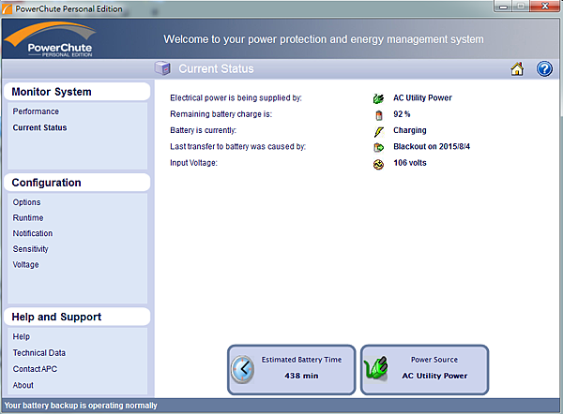Image resolution: width=563 pixels, height=414 pixels.
Task: Click 'Your battery backup is operating normally' status
Action: 81,406
